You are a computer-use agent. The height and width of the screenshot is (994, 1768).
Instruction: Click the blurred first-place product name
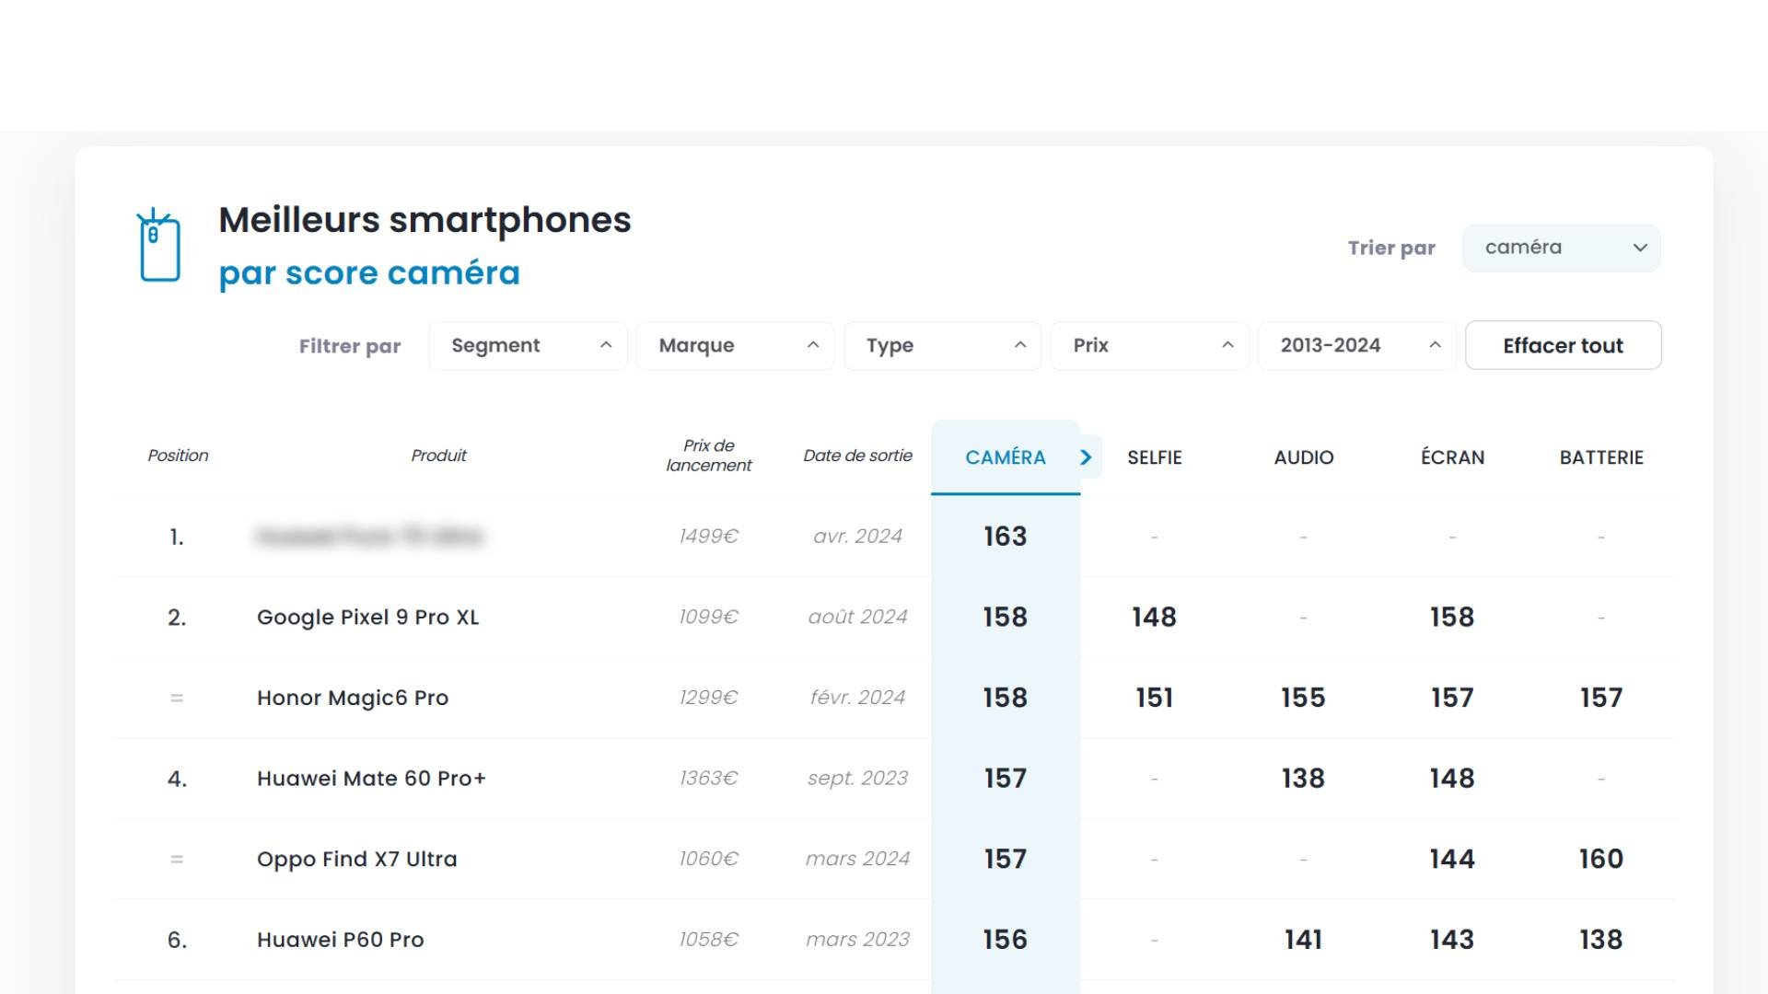369,537
